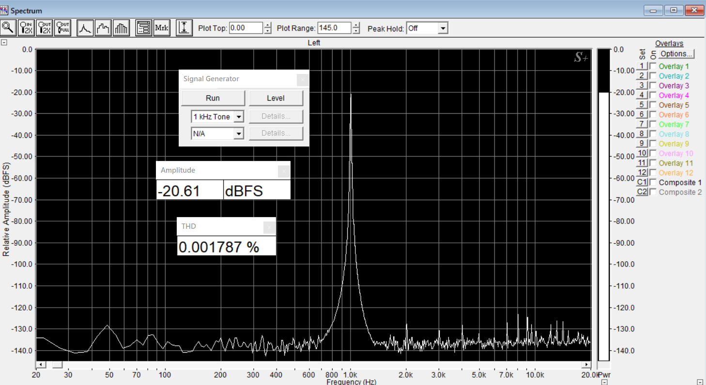
Task: Enable the Overlay 1 checkbox
Action: pyautogui.click(x=653, y=66)
